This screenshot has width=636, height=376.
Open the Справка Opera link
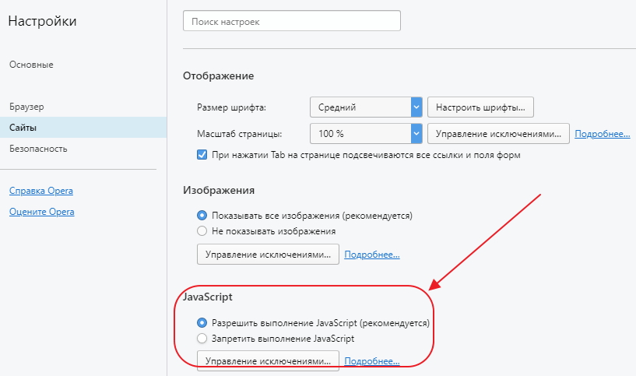tap(41, 191)
